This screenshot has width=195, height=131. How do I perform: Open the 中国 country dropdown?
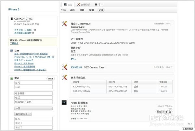pyautogui.click(x=33, y=109)
